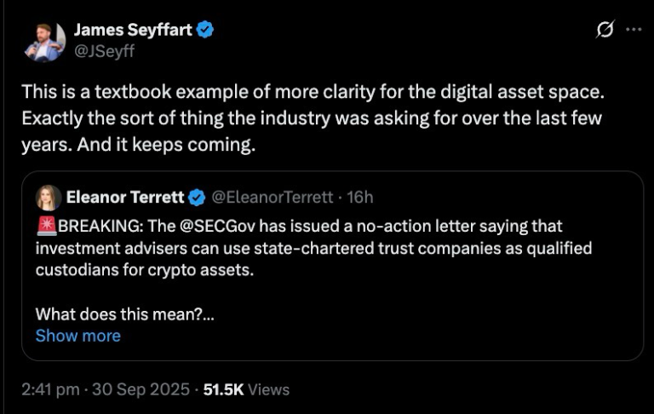Click the @EleanorTerrett handle
The height and width of the screenshot is (414, 654).
[272, 198]
